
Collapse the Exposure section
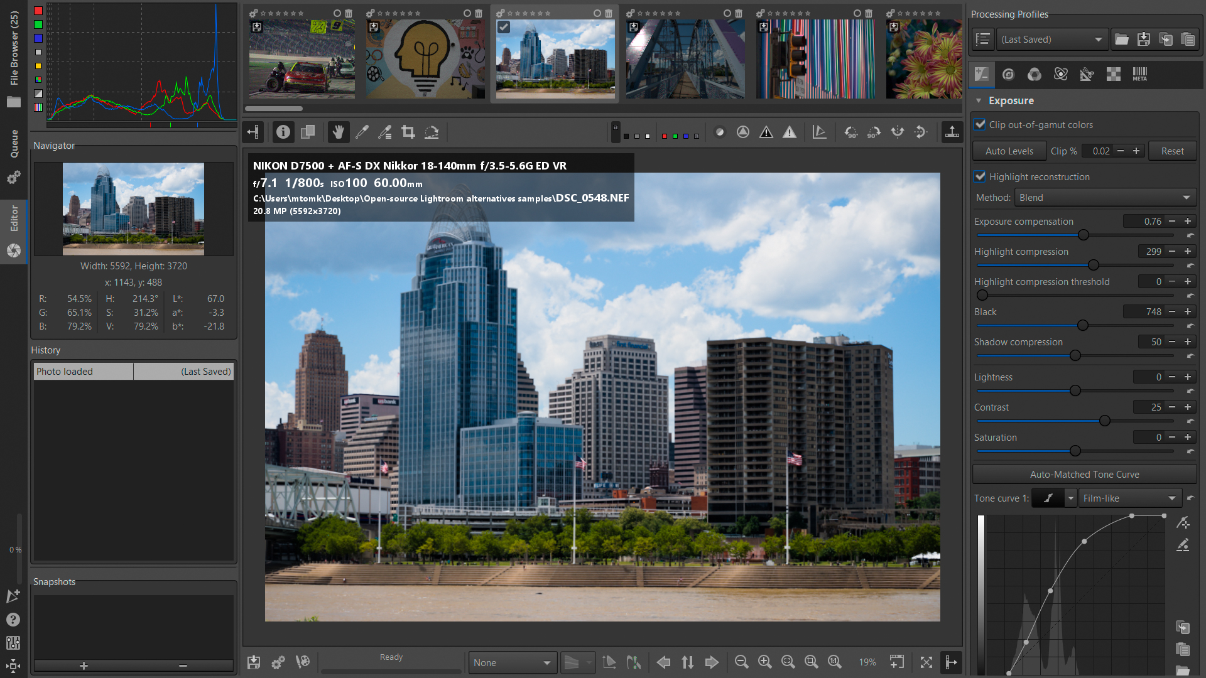tap(979, 100)
